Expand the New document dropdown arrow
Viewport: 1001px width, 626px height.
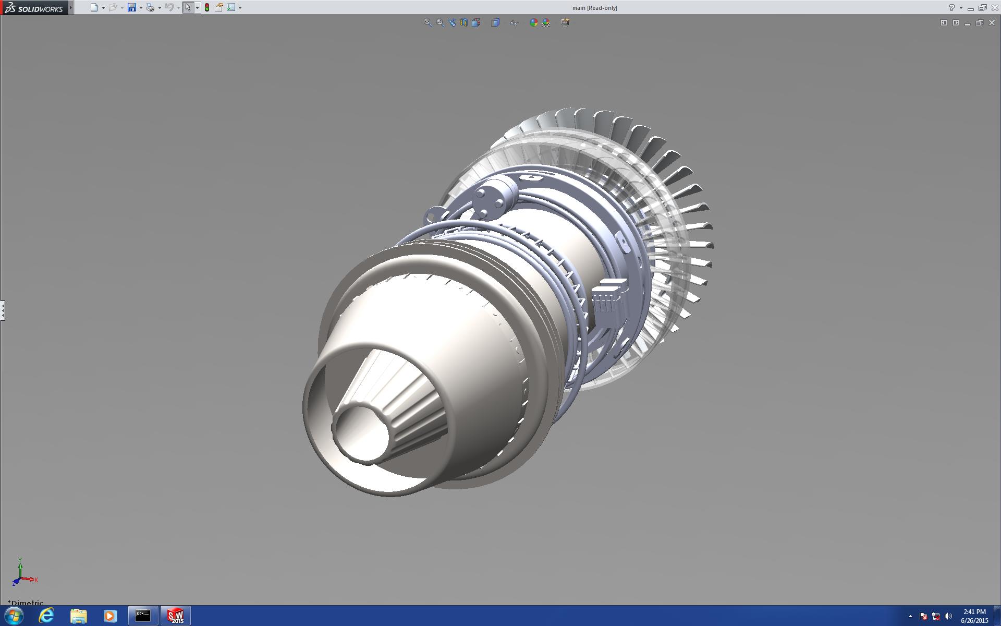click(x=103, y=8)
